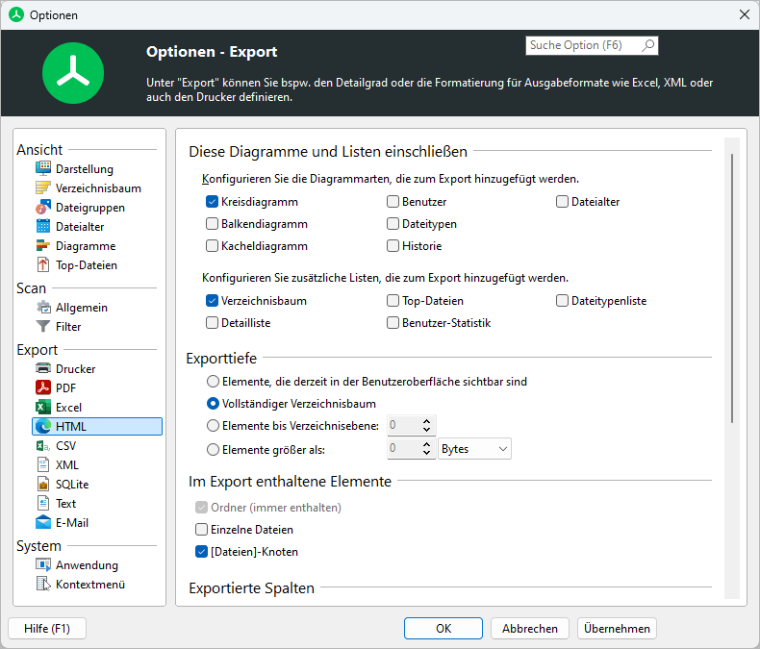760x649 pixels.
Task: Open the Bytes unit dropdown
Action: [x=474, y=449]
